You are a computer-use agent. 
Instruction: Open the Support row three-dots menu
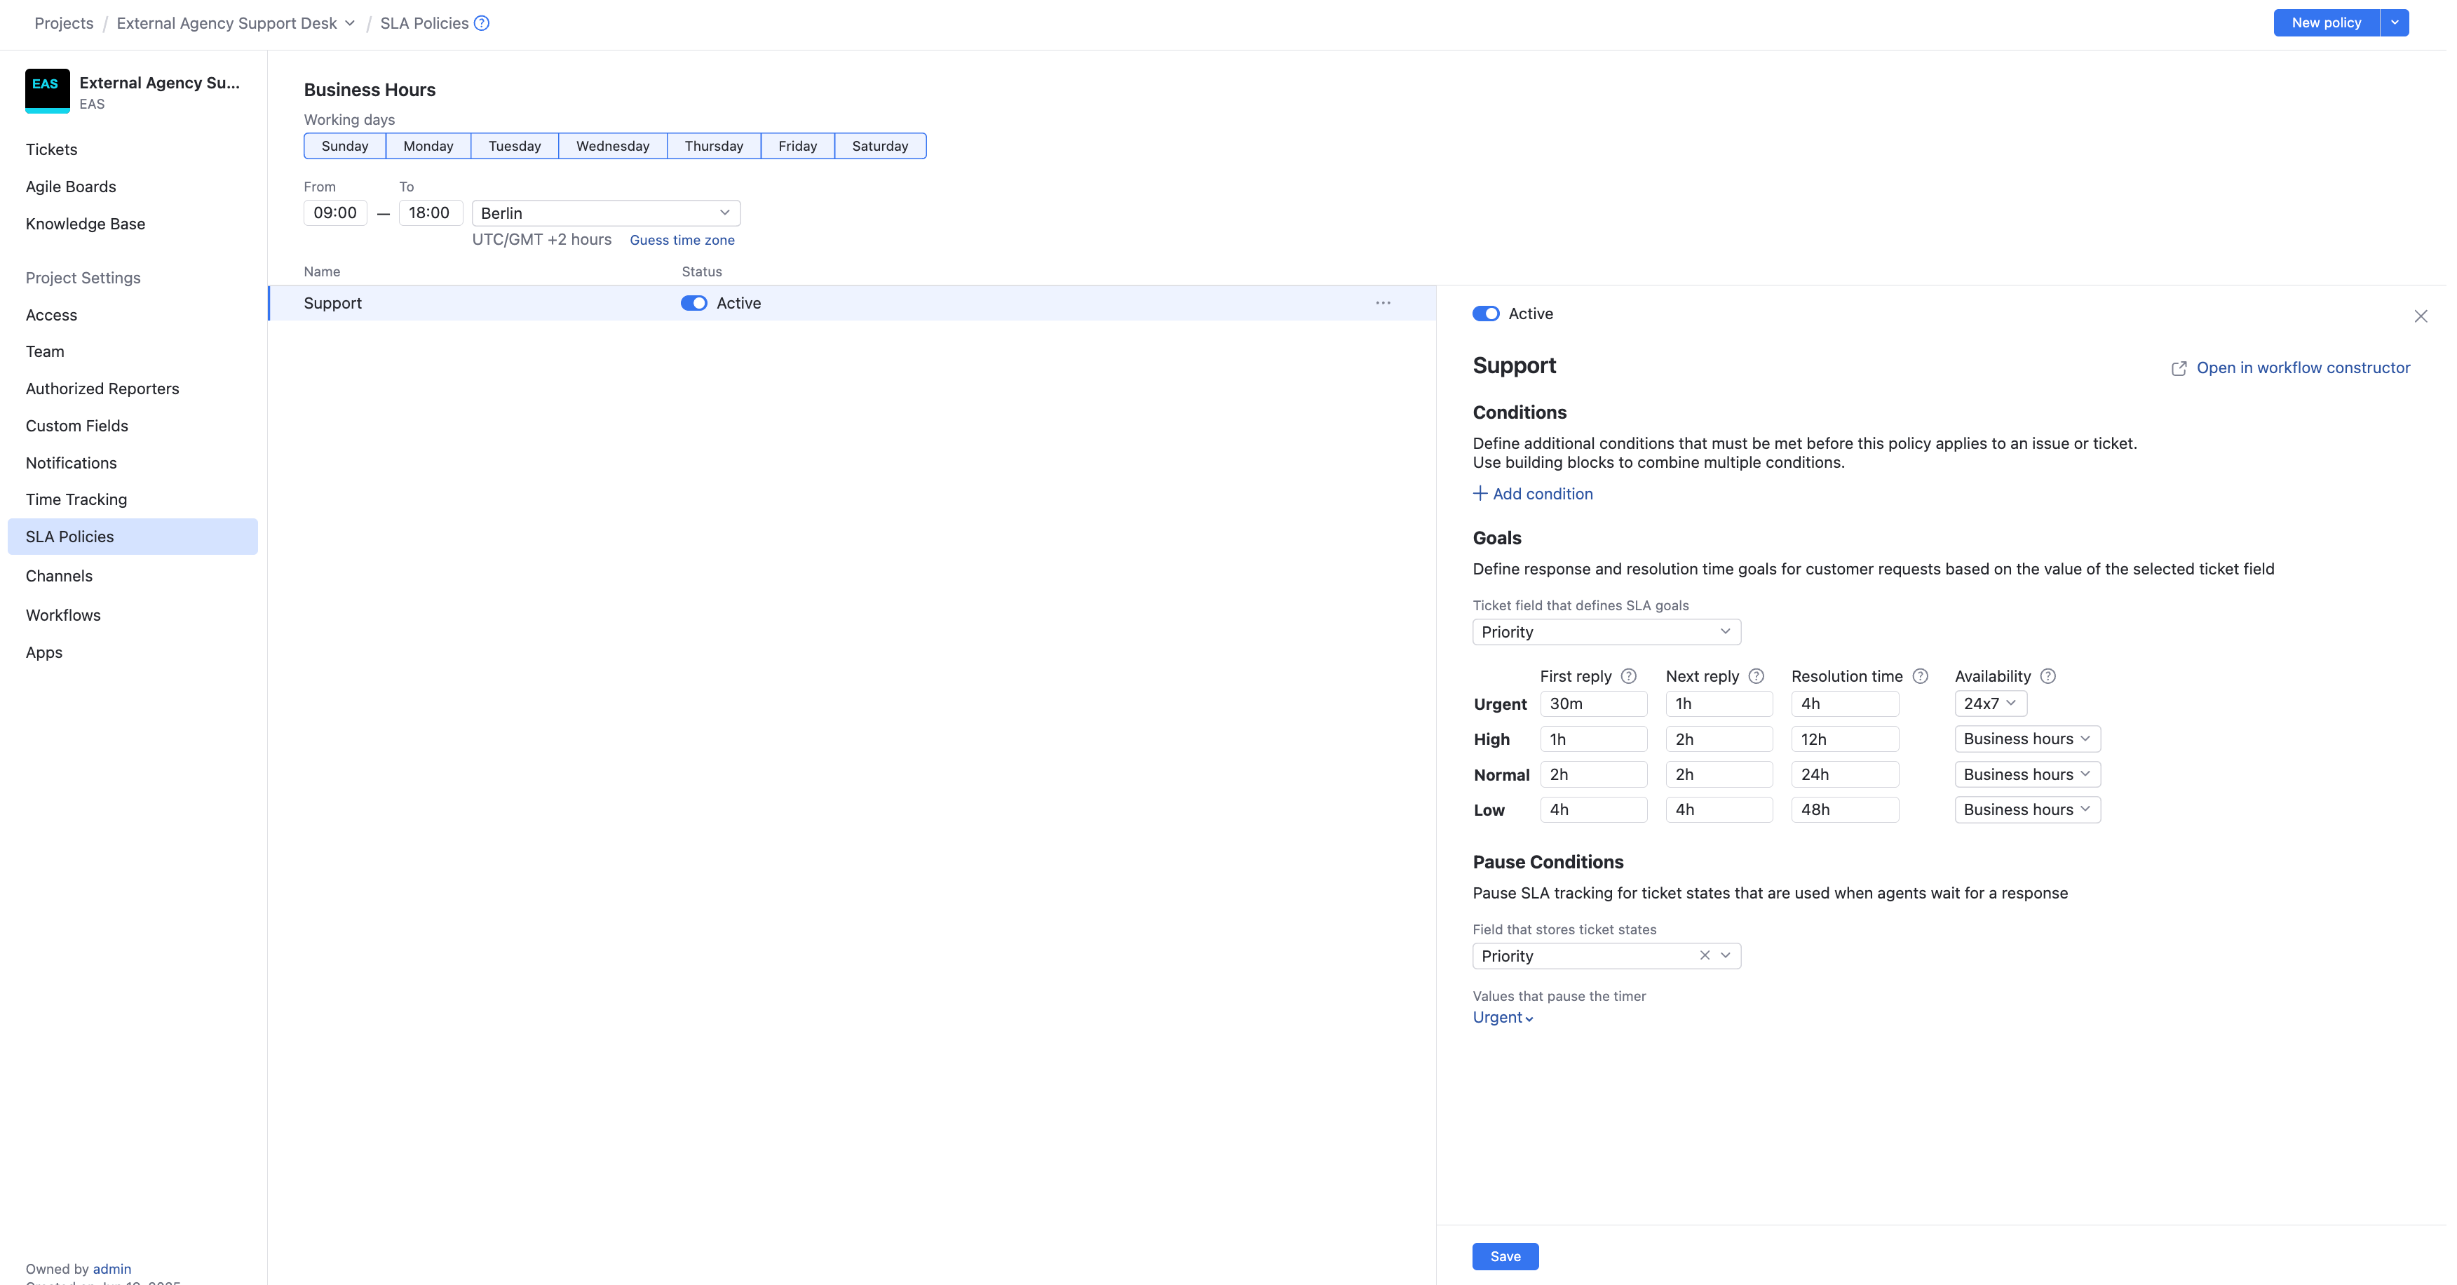1383,302
